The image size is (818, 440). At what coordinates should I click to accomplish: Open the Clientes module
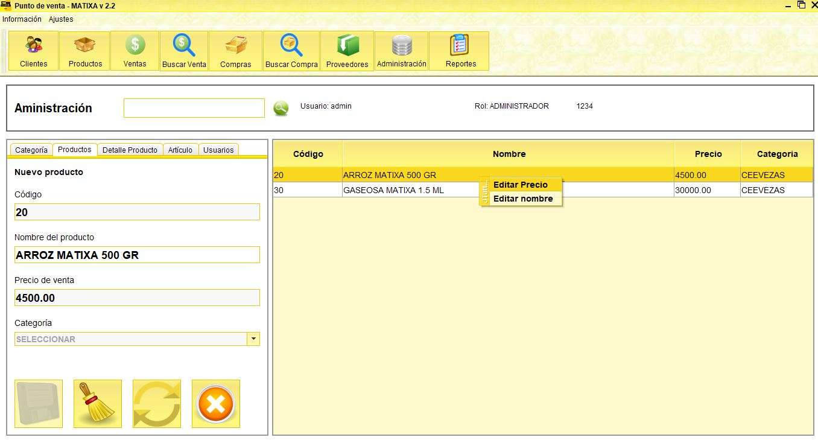34,51
